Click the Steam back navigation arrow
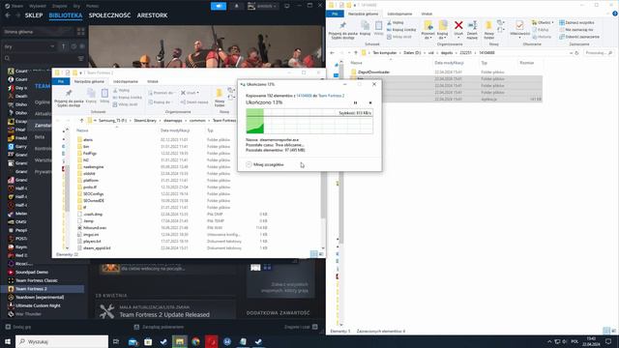619x348 pixels. pos(8,15)
